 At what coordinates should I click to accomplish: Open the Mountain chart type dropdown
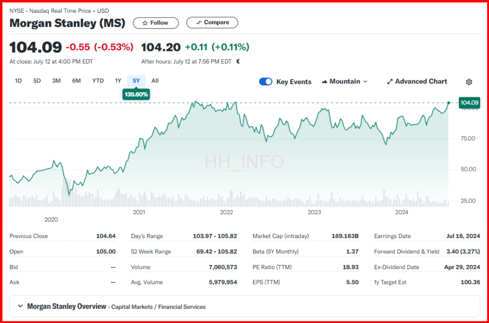pyautogui.click(x=345, y=82)
